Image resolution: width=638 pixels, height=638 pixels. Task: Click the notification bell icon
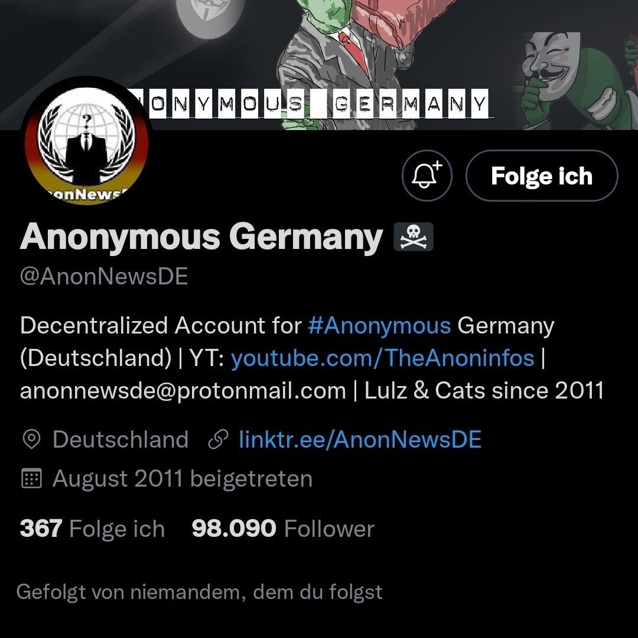click(x=427, y=176)
